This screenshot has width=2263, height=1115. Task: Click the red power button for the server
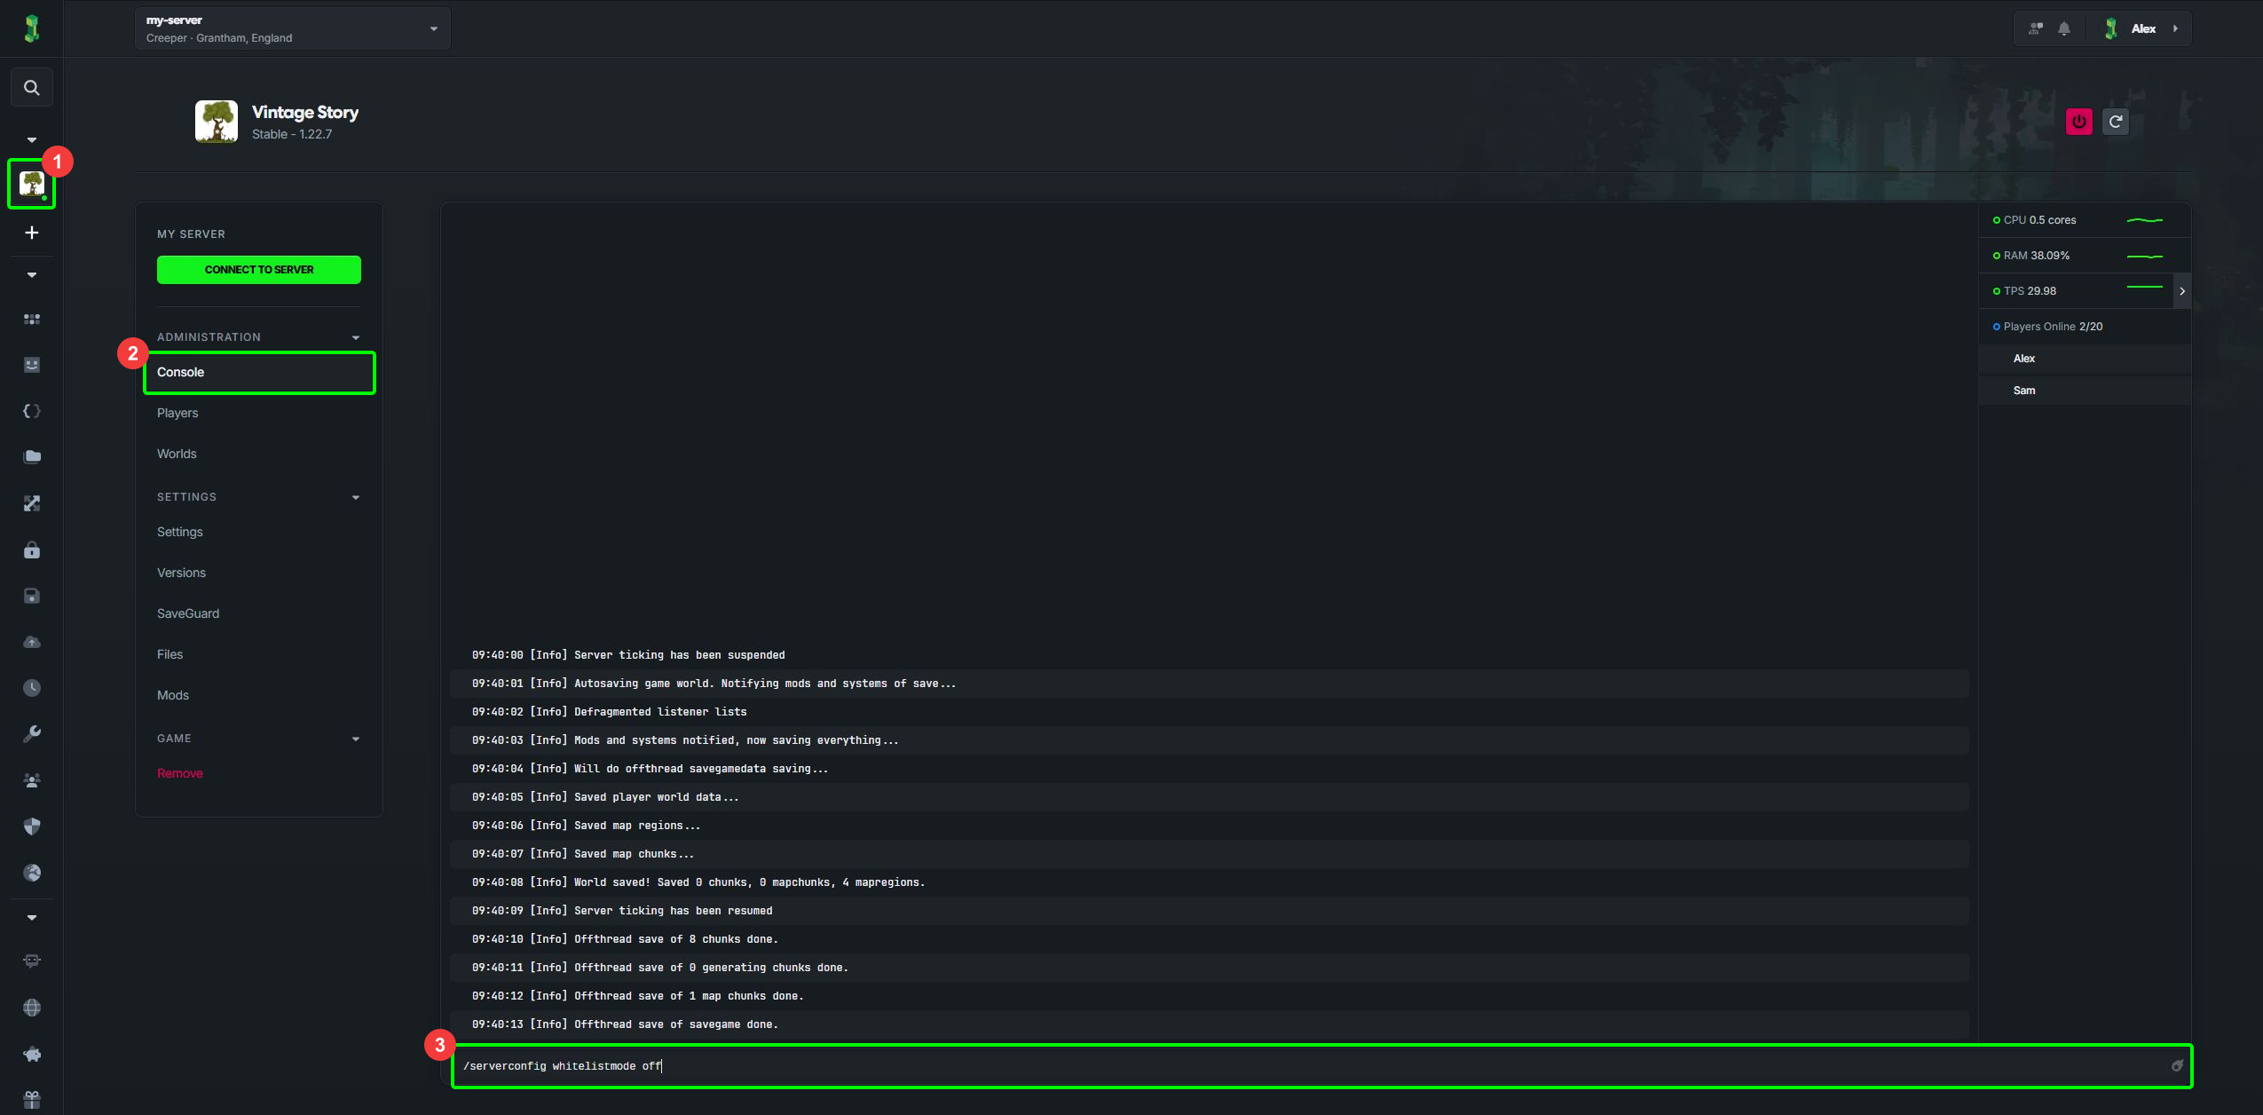pyautogui.click(x=2079, y=122)
